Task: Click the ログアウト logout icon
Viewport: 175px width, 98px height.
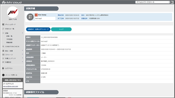Action: 3,68
